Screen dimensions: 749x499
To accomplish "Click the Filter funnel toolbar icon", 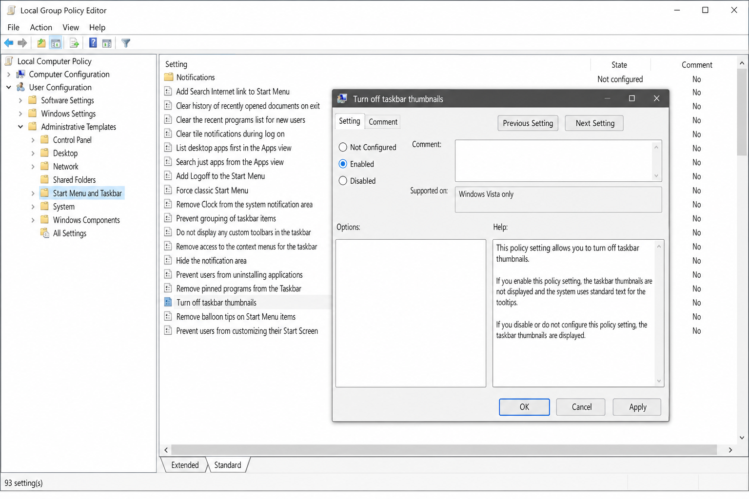I will (x=126, y=43).
